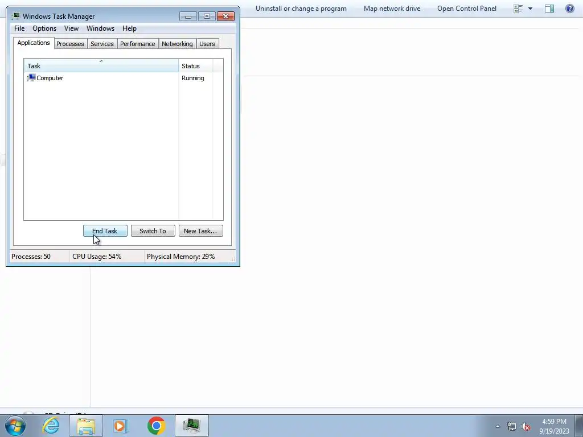
Task: Open Google Chrome from the taskbar
Action: pos(156,426)
